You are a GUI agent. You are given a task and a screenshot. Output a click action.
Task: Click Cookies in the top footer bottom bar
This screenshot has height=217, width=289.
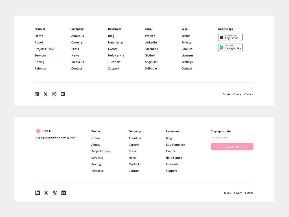(248, 94)
